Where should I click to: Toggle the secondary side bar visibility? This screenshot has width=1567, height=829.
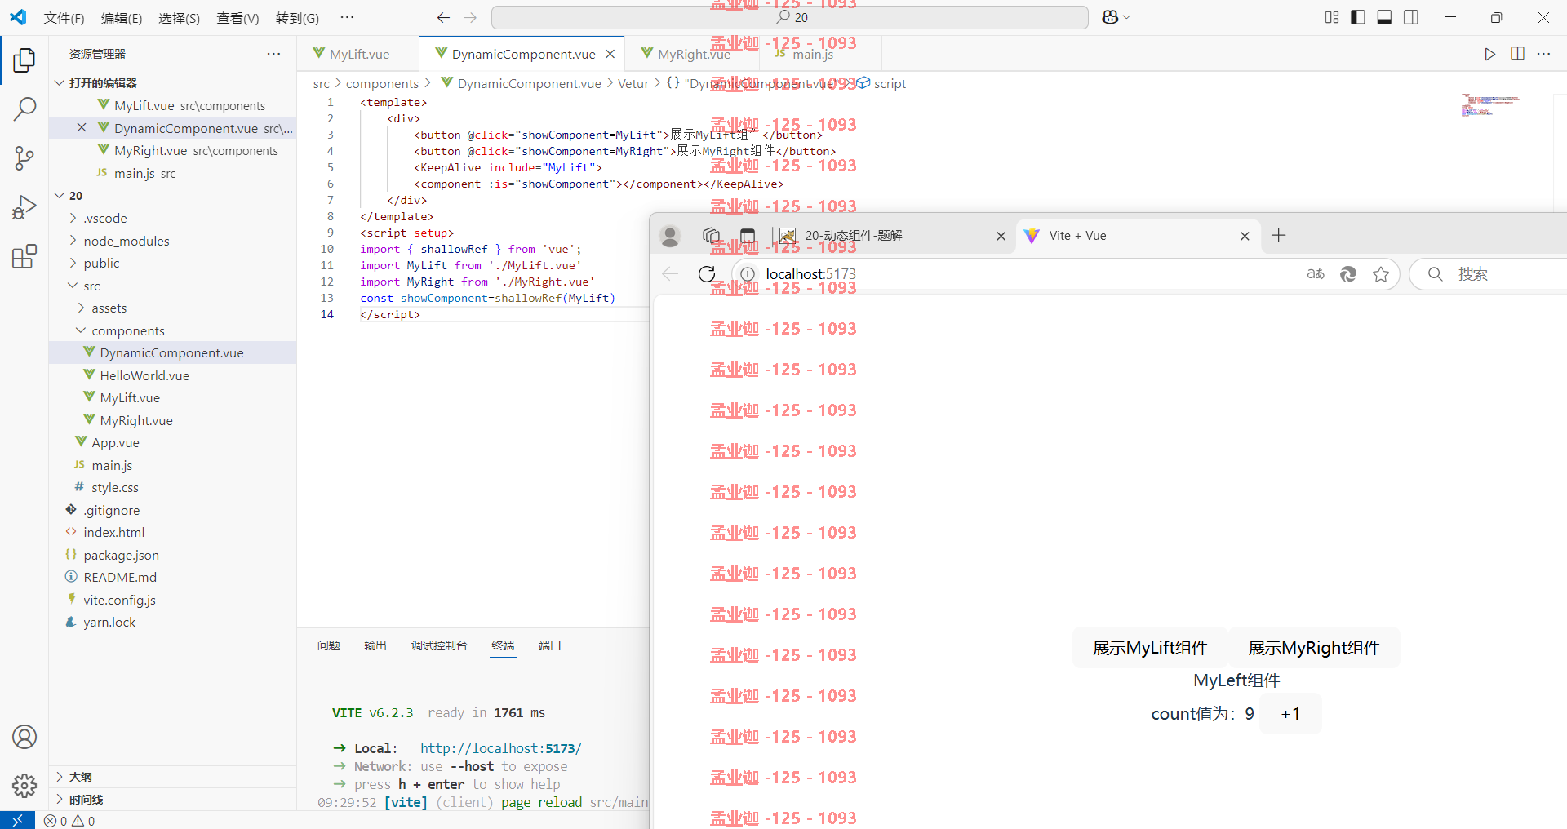1411,17
